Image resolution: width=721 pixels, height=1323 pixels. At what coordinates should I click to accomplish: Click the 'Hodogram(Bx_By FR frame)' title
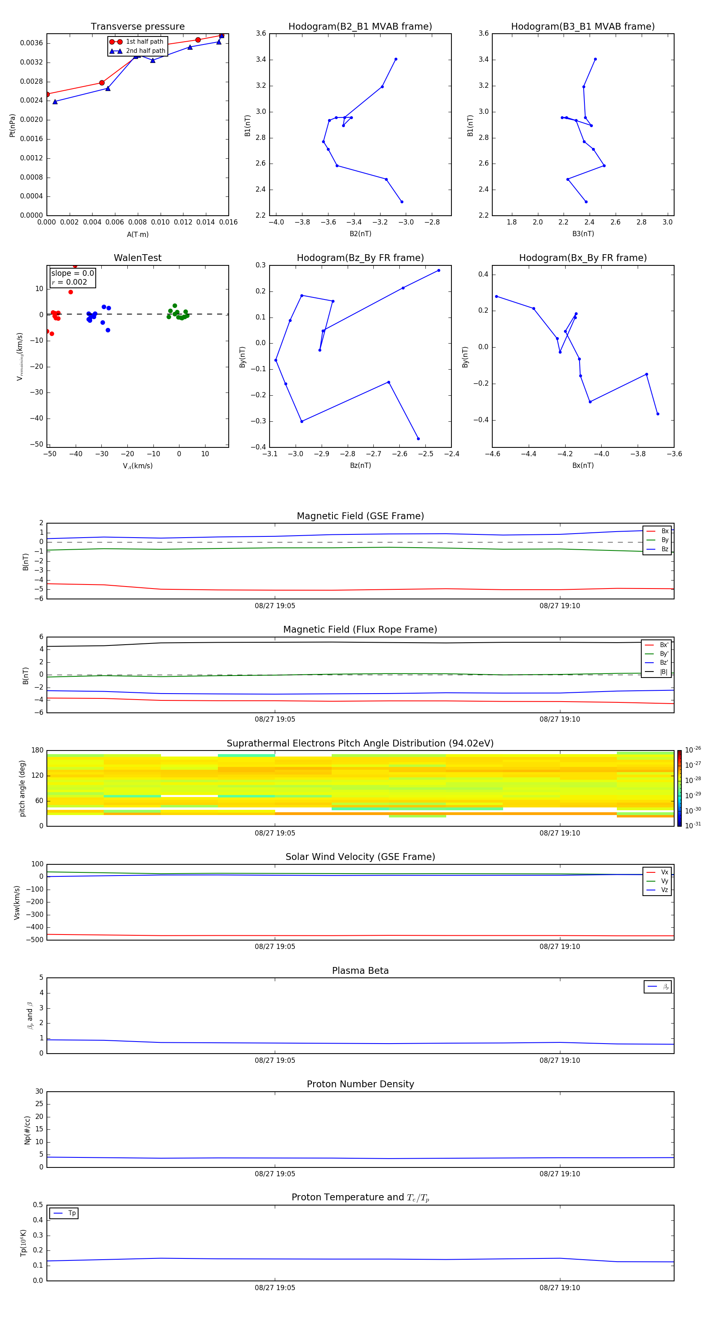[x=583, y=258]
